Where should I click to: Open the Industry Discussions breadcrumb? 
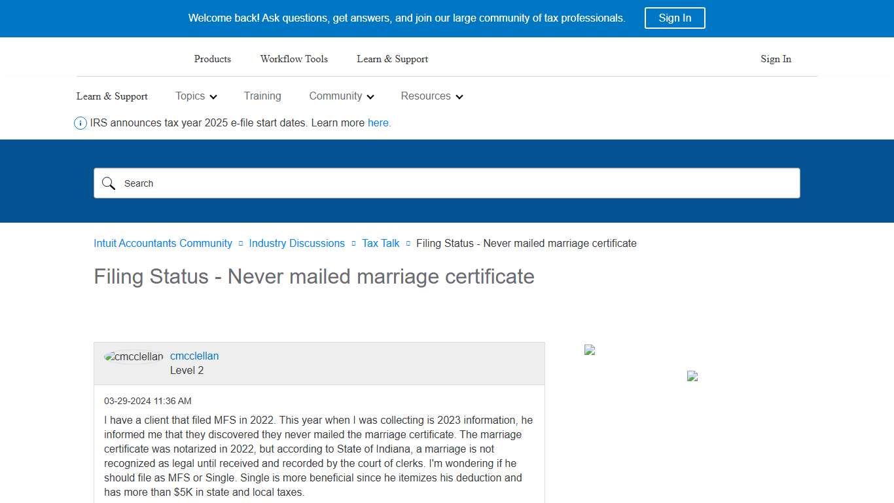pyautogui.click(x=296, y=243)
